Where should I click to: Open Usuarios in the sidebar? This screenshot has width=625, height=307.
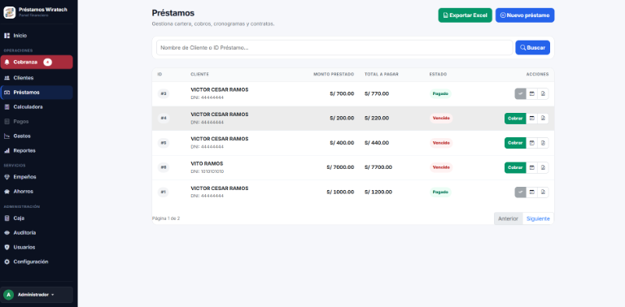pyautogui.click(x=37, y=248)
